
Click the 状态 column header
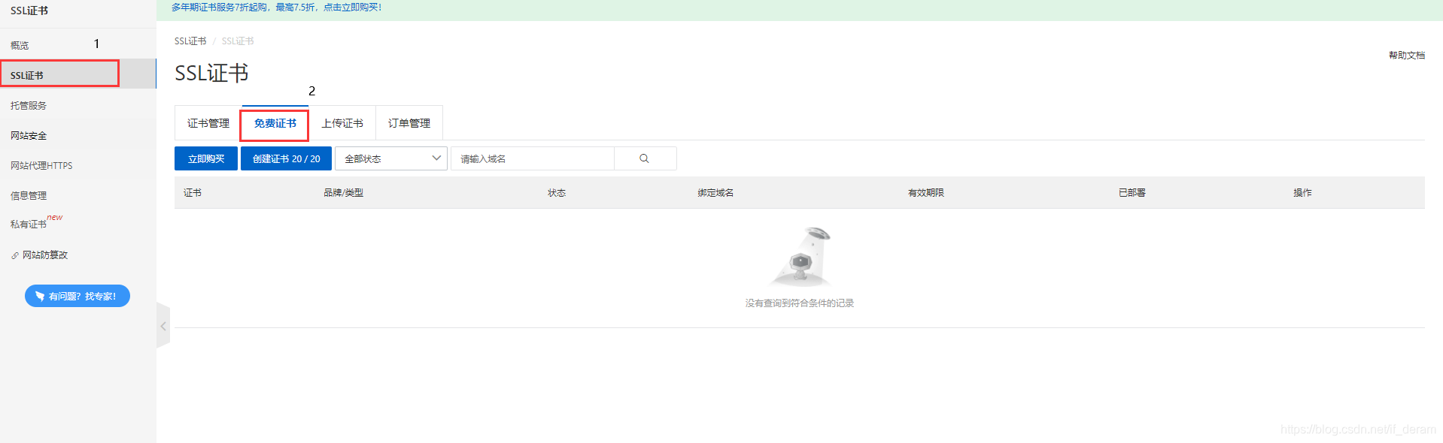click(557, 193)
